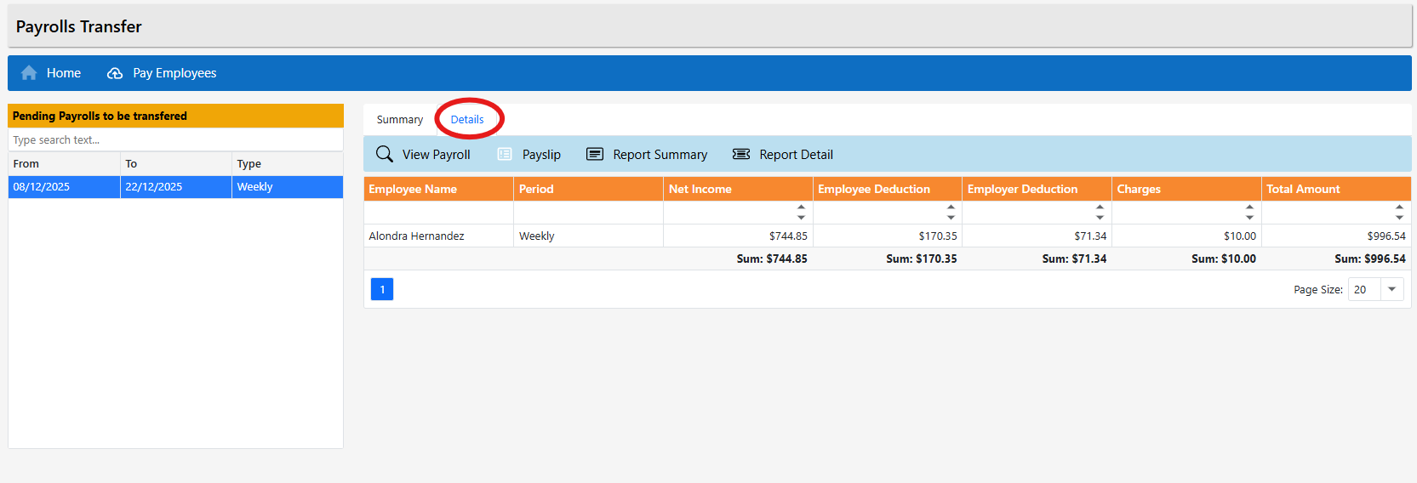This screenshot has height=483, width=1417.
Task: Decrease the Charges filter spinner
Action: (1250, 218)
